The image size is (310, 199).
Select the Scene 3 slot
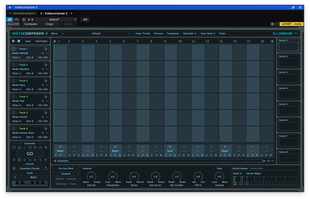[288, 77]
